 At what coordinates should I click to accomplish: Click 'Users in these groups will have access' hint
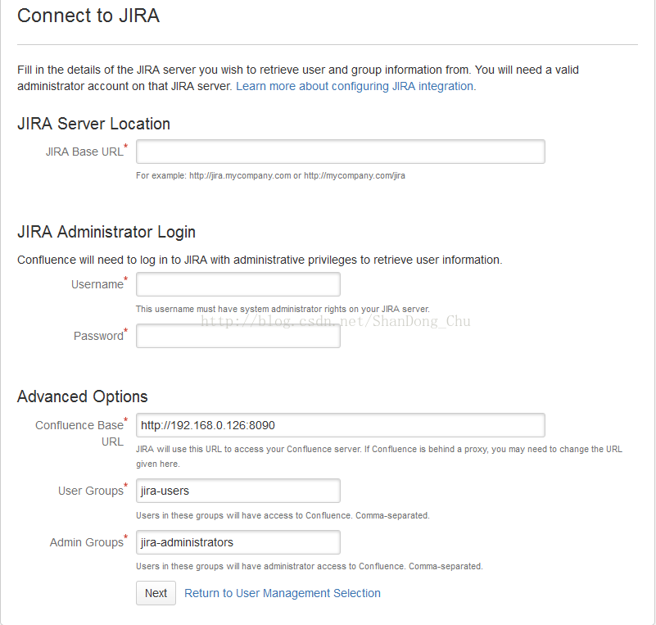click(x=283, y=515)
